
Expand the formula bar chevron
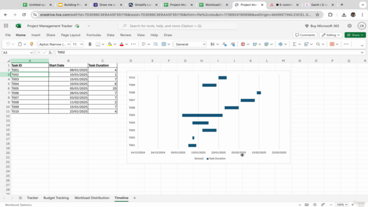pyautogui.click(x=362, y=52)
